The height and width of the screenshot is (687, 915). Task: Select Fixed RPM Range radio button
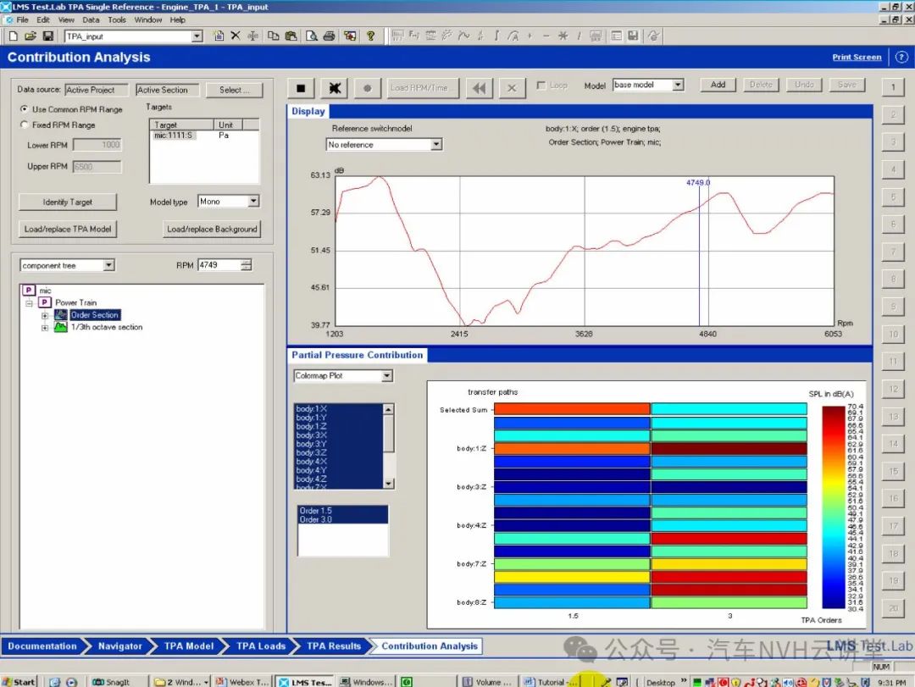(25, 125)
